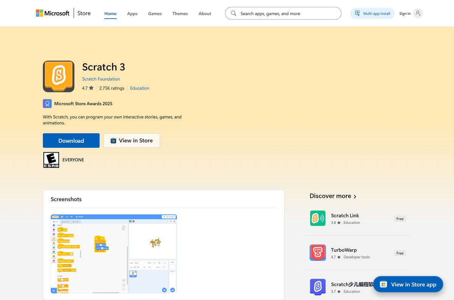Open the TurboWarp app title
This screenshot has height=300, width=454.
pos(344,250)
